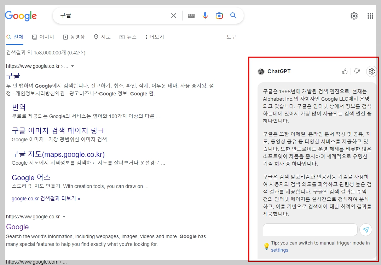The image size is (381, 265).
Task: Open the Google 어스 result link
Action: (x=31, y=177)
